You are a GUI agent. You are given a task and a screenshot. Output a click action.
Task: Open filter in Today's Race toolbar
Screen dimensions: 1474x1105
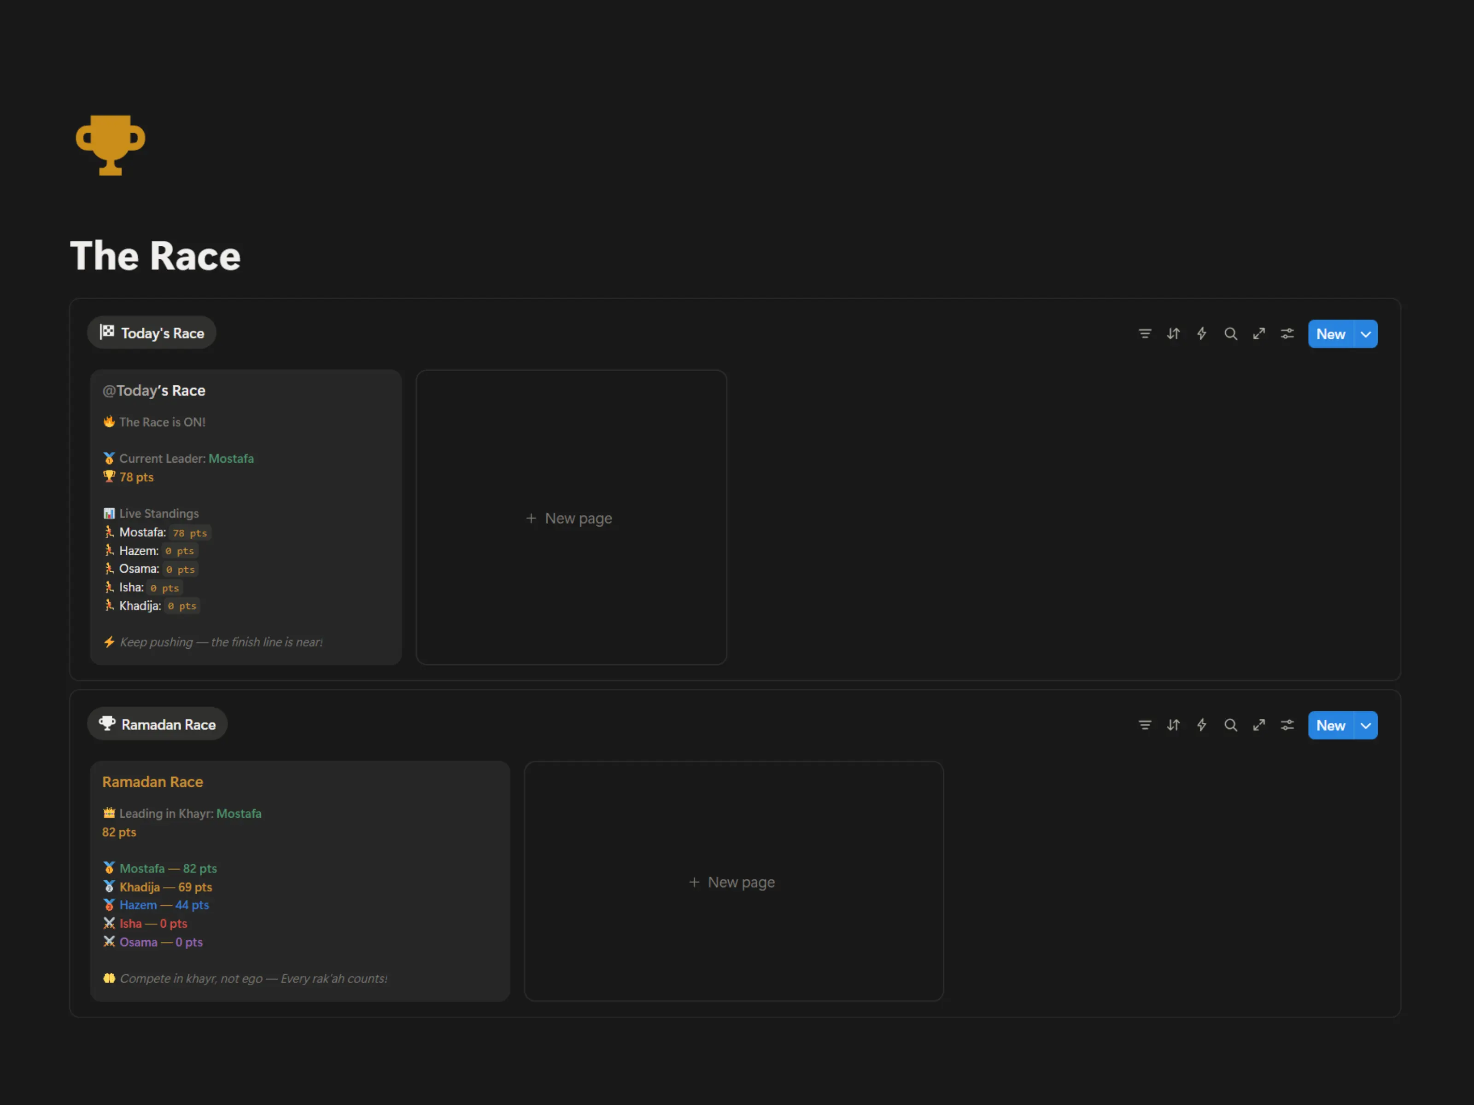tap(1145, 334)
